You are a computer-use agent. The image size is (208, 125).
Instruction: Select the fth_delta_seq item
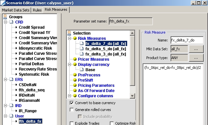[x=32, y=90]
